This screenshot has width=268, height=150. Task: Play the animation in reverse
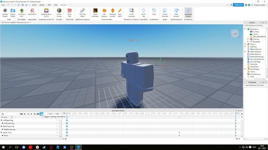pyautogui.click(x=28, y=114)
